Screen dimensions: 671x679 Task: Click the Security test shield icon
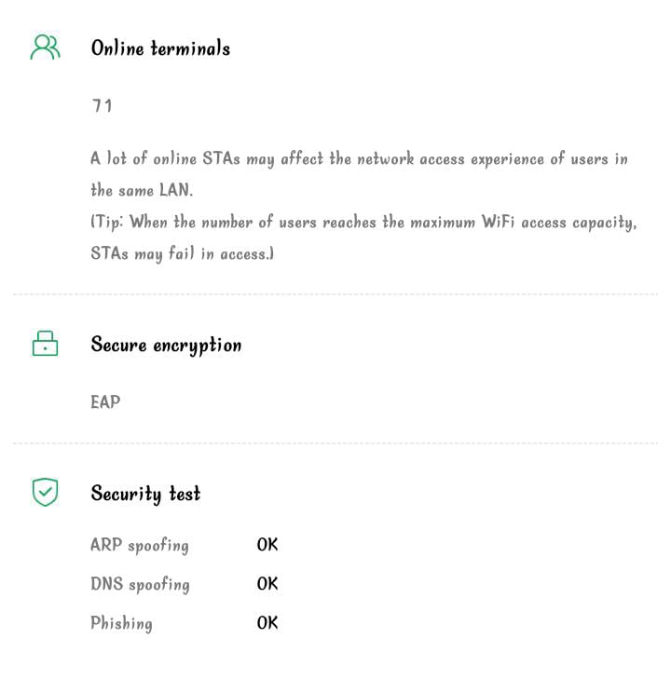(x=45, y=492)
